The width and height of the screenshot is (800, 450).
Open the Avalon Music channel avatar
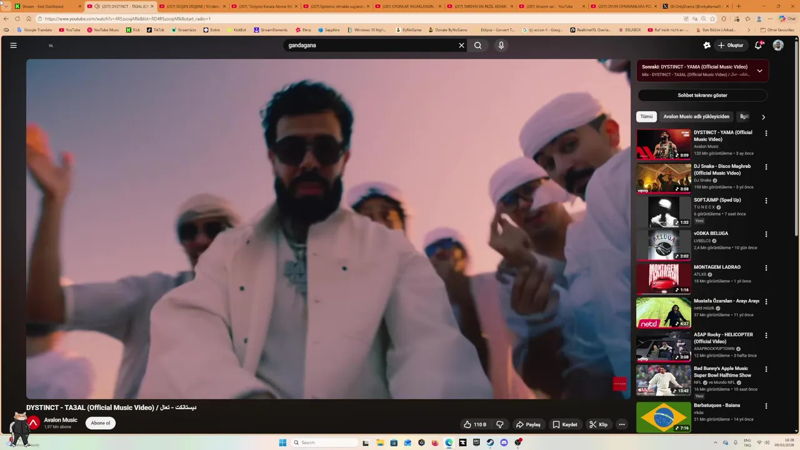click(x=34, y=423)
